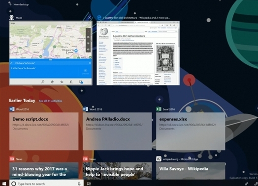Click favorites star in Maps thumbnail toolbar
This screenshot has height=186, width=258.
pos(62,81)
